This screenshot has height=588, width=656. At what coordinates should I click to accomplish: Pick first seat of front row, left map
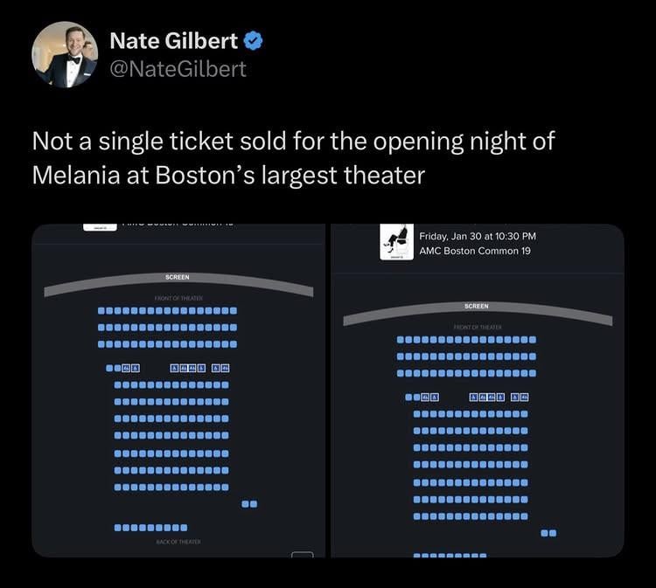point(101,310)
